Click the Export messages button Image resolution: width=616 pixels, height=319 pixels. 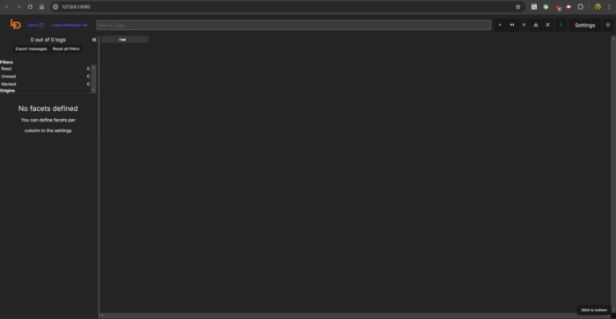point(31,49)
